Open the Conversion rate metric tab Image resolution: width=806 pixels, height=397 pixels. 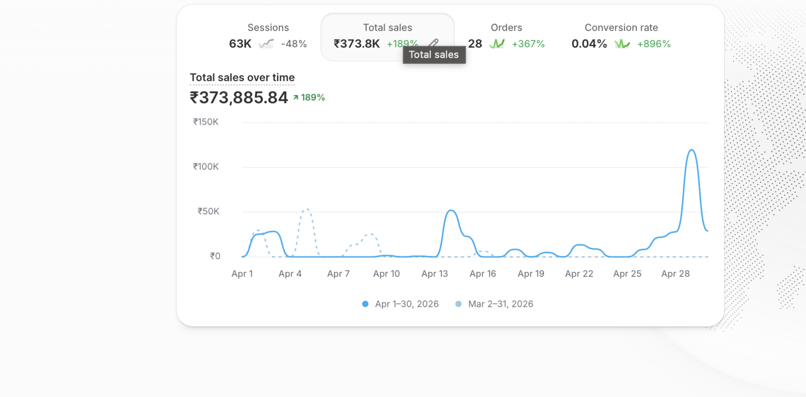tap(621, 36)
